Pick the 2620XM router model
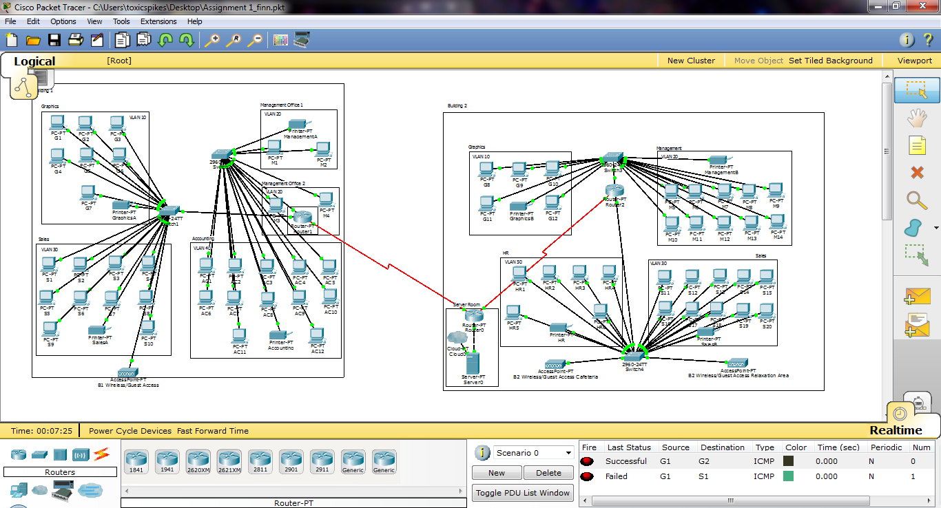This screenshot has width=941, height=508. point(198,462)
